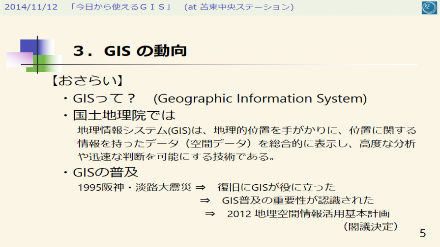
Task: Click the Geographic Information System text
Action: click(260, 99)
